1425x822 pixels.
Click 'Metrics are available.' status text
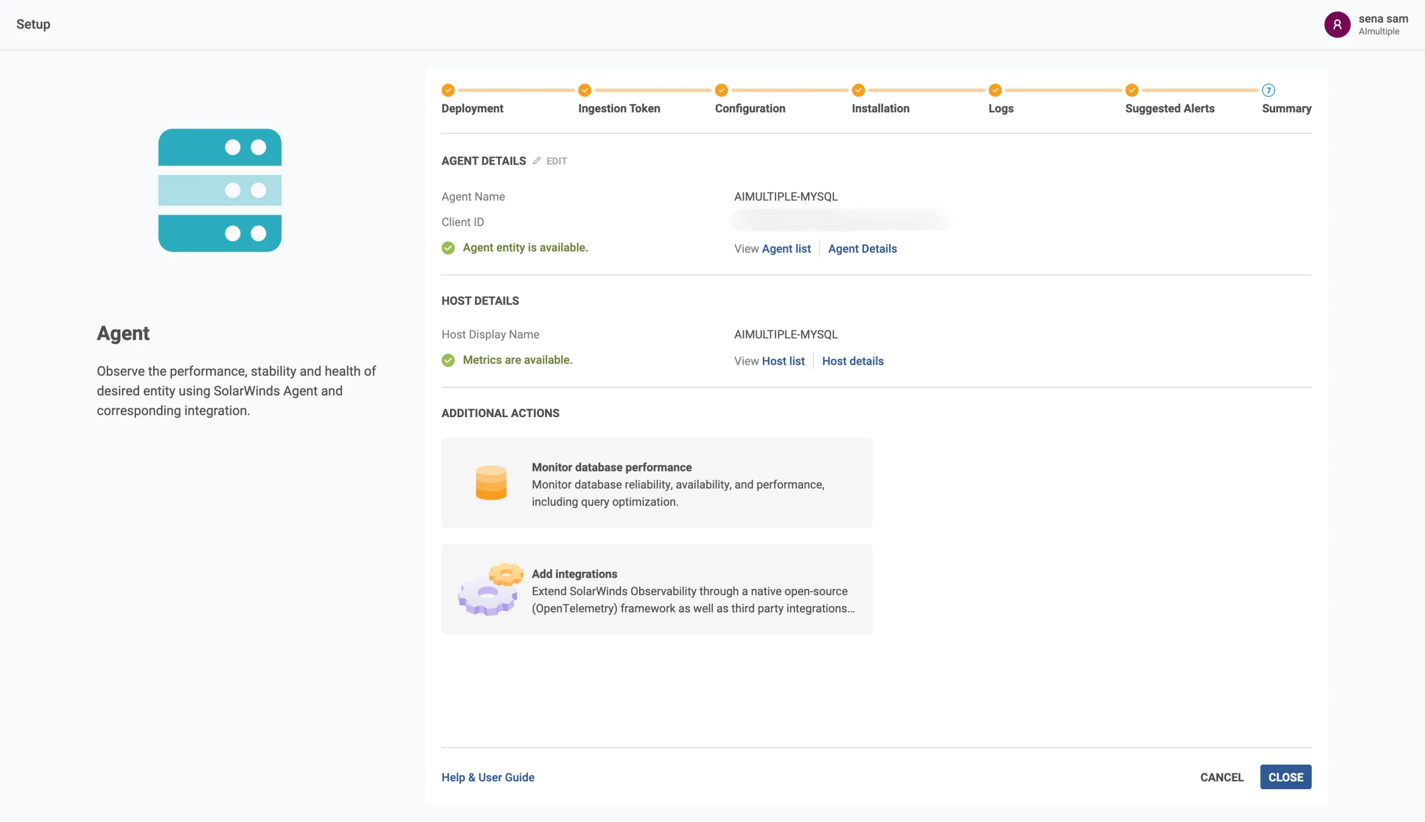[x=517, y=360]
